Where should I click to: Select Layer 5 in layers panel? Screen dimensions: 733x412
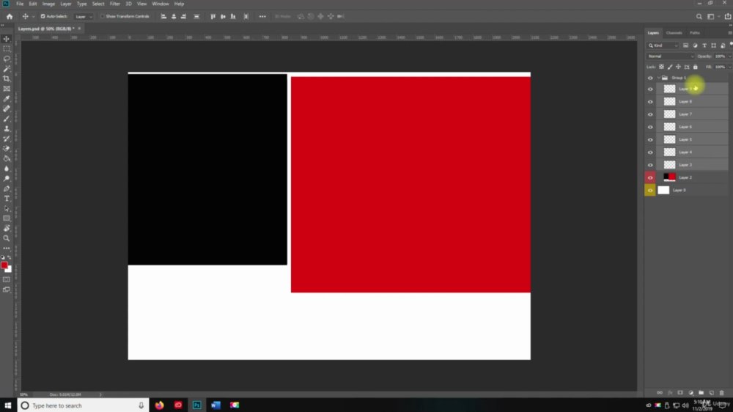[692, 139]
